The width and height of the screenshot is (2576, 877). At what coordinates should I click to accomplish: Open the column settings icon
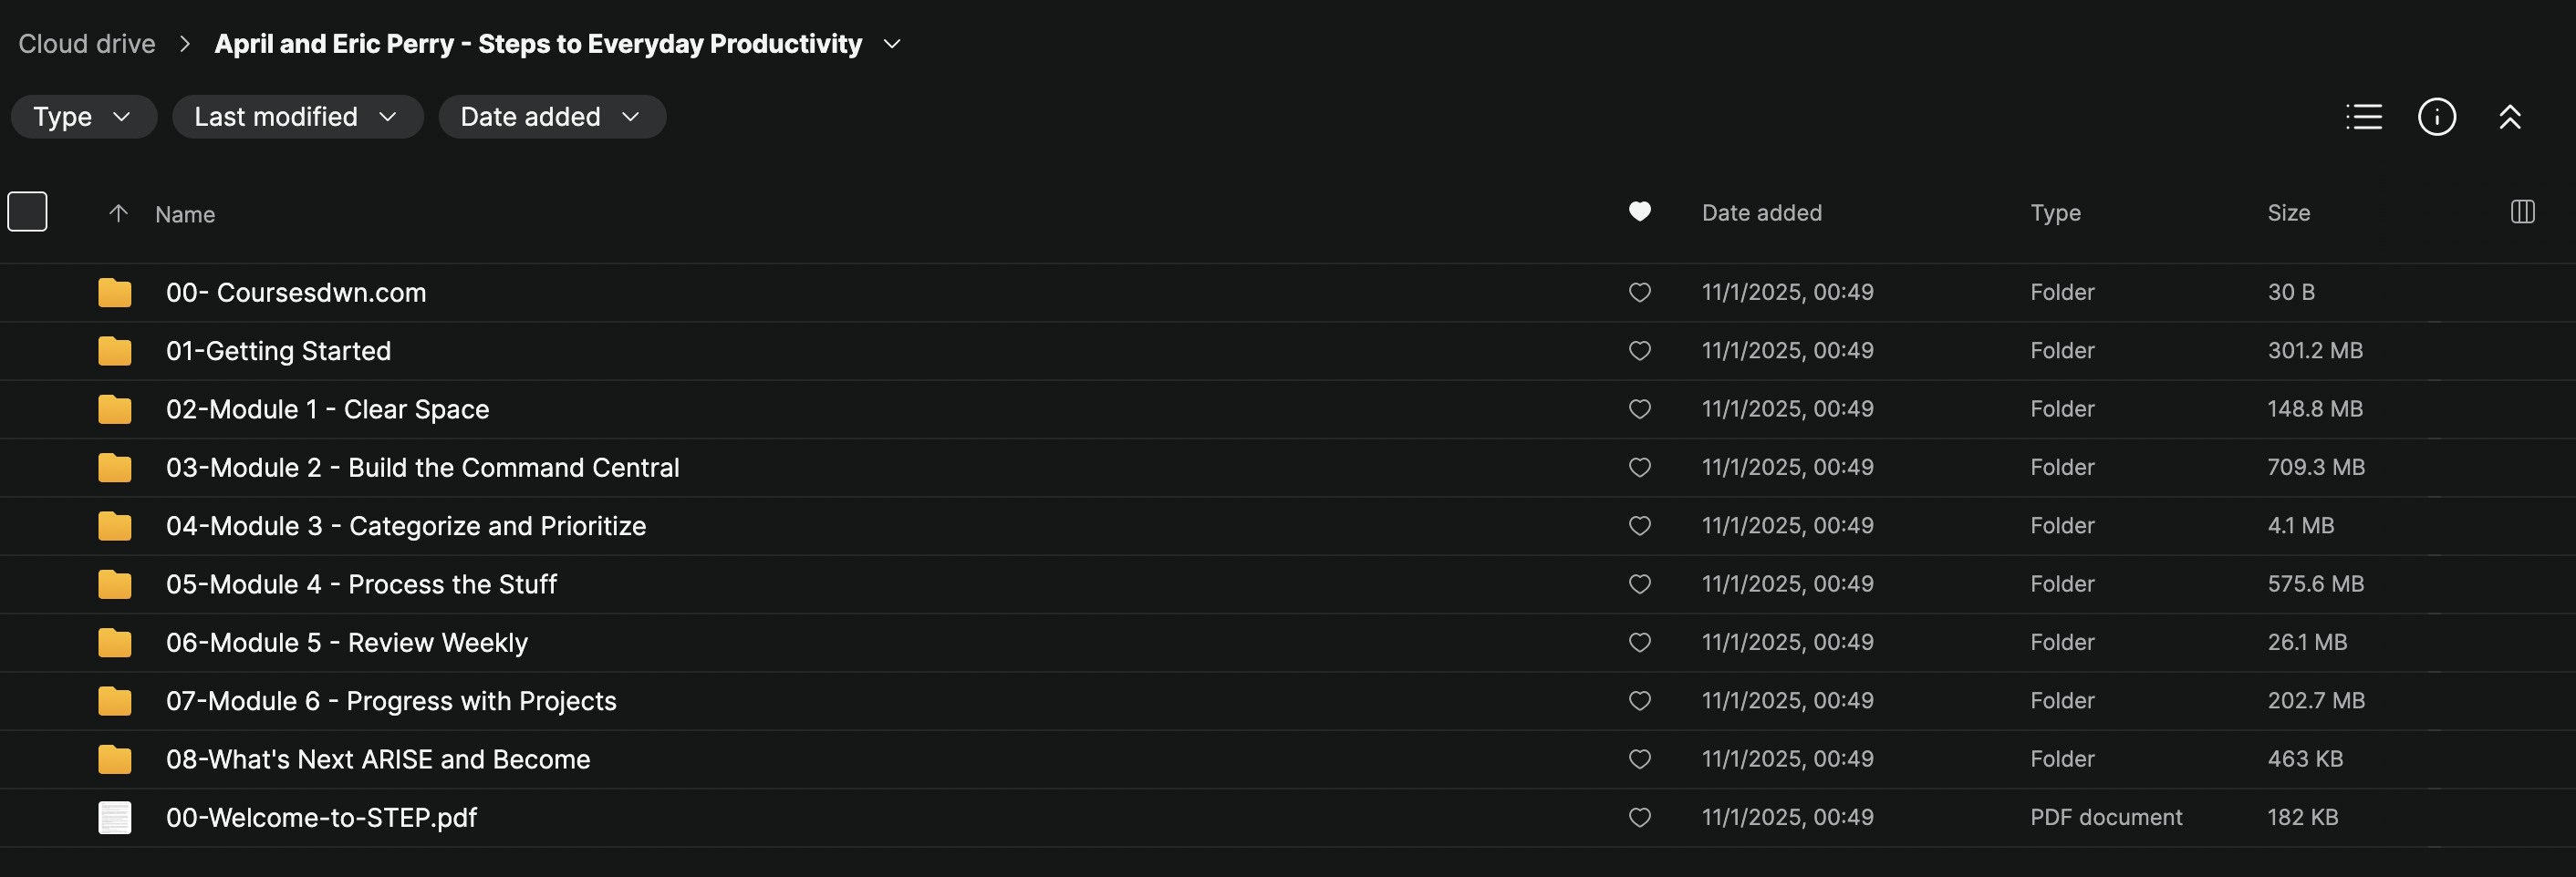2522,212
